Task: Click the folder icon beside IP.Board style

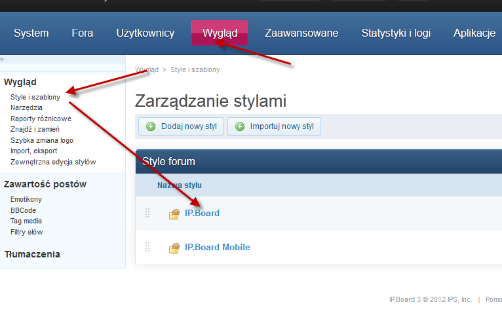Action: 174,214
